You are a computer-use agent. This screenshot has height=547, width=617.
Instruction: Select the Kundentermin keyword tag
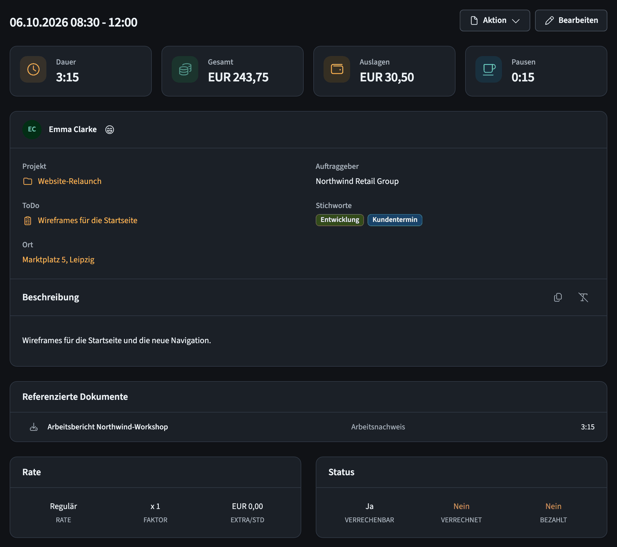395,220
